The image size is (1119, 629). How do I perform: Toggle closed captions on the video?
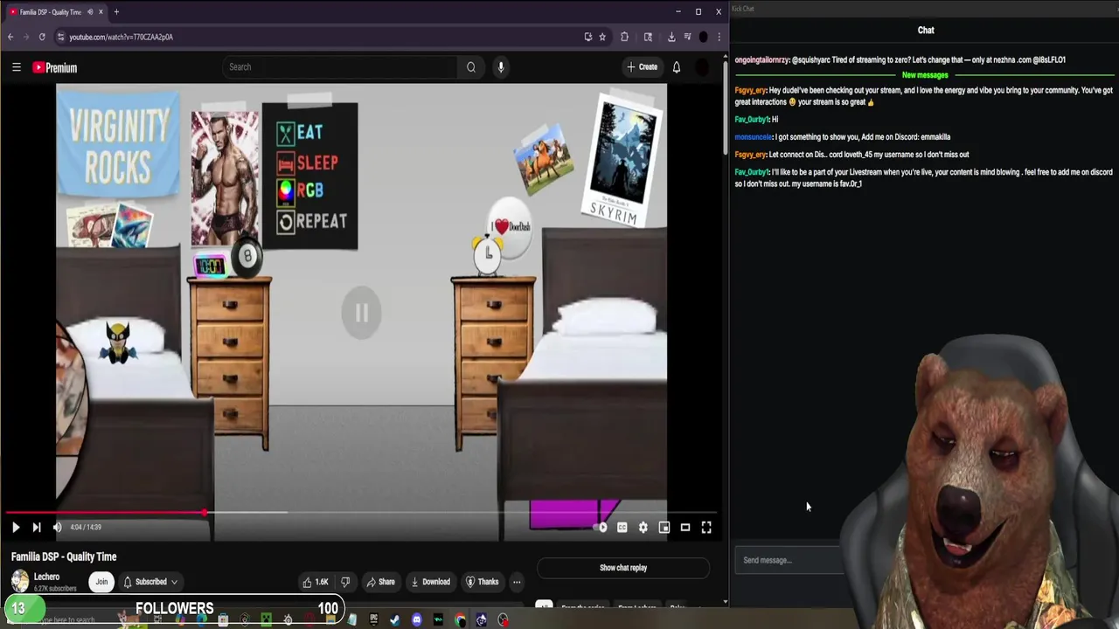622,527
